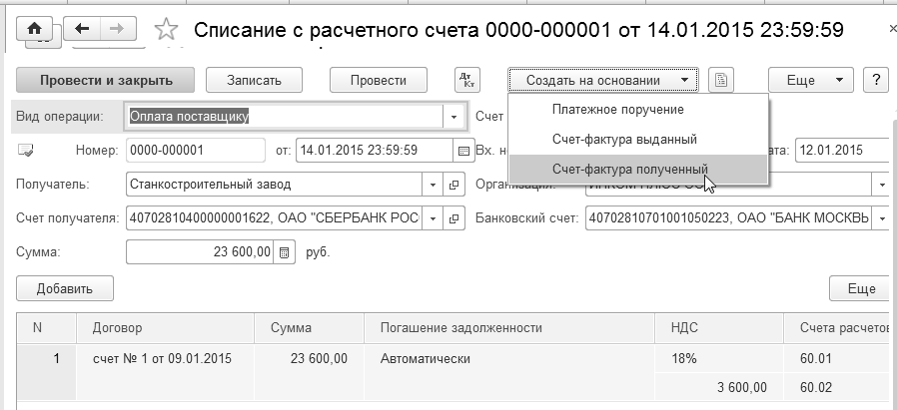
Task: Choose Счет-фактура выданный from menu
Action: [x=624, y=139]
